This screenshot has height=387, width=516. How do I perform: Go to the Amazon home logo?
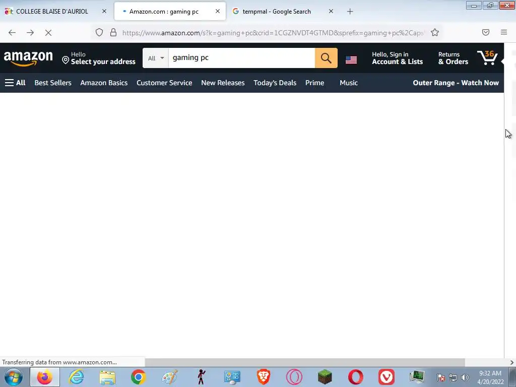(28, 58)
